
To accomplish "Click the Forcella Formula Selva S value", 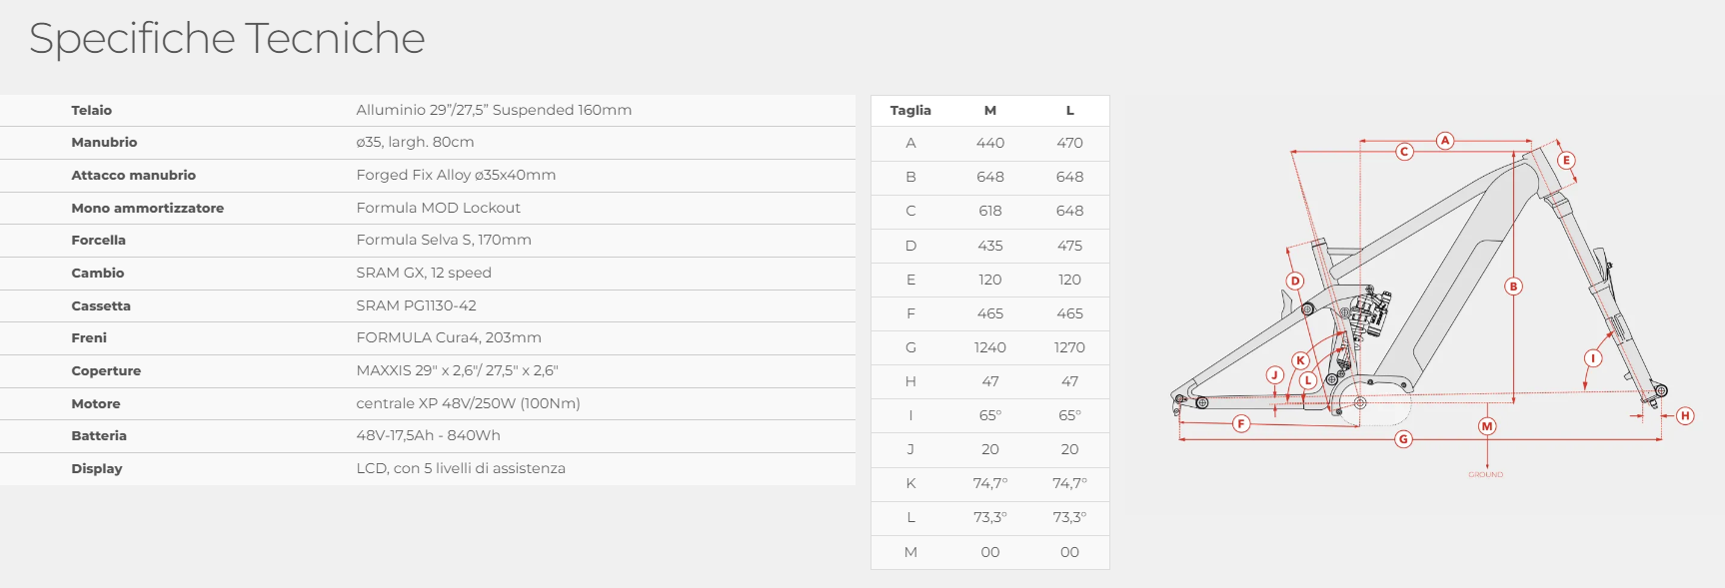I will (444, 240).
